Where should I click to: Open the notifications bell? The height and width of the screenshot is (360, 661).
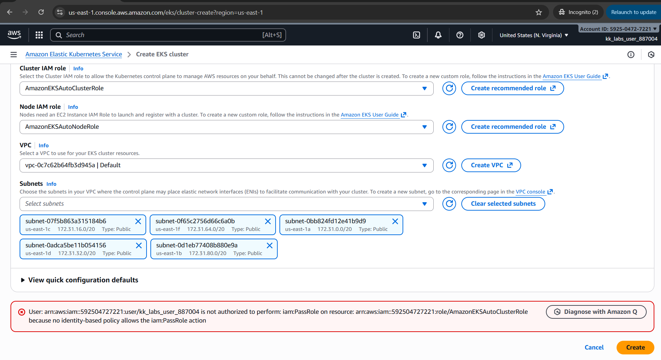click(438, 35)
